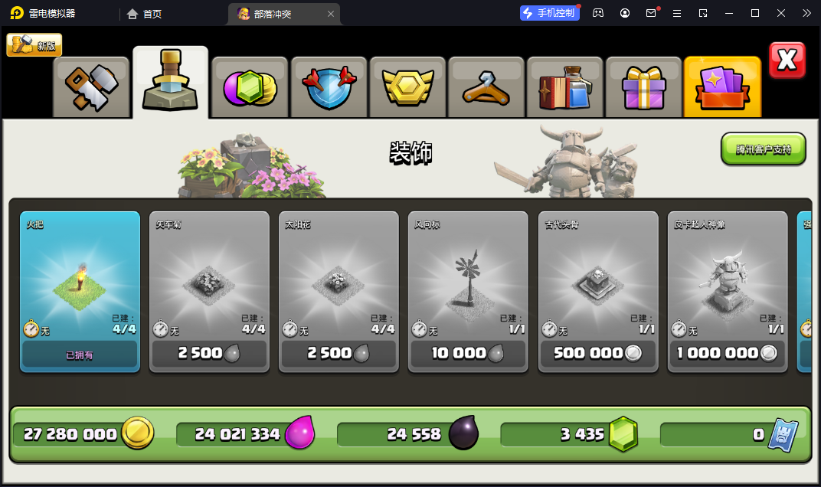This screenshot has width=821, height=487.
Task: Open the clothes hanger skins tab
Action: [x=486, y=87]
